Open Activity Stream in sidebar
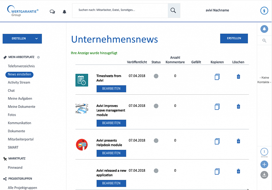Image resolution: width=272 pixels, height=190 pixels. pos(19,82)
